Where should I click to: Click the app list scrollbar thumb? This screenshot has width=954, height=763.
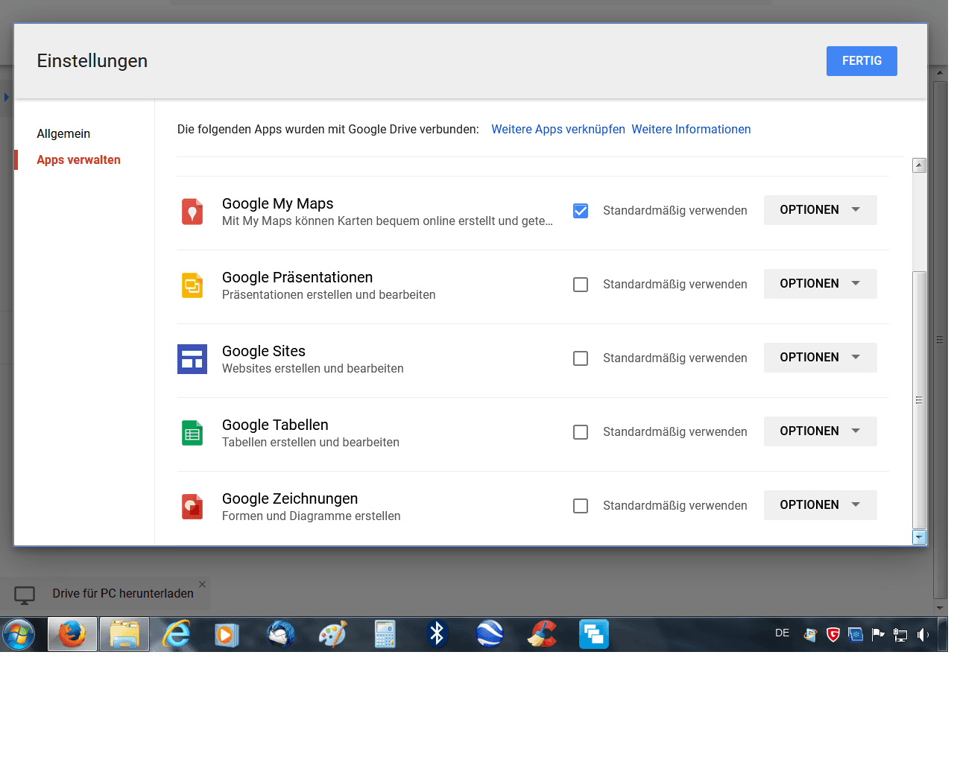tap(920, 400)
